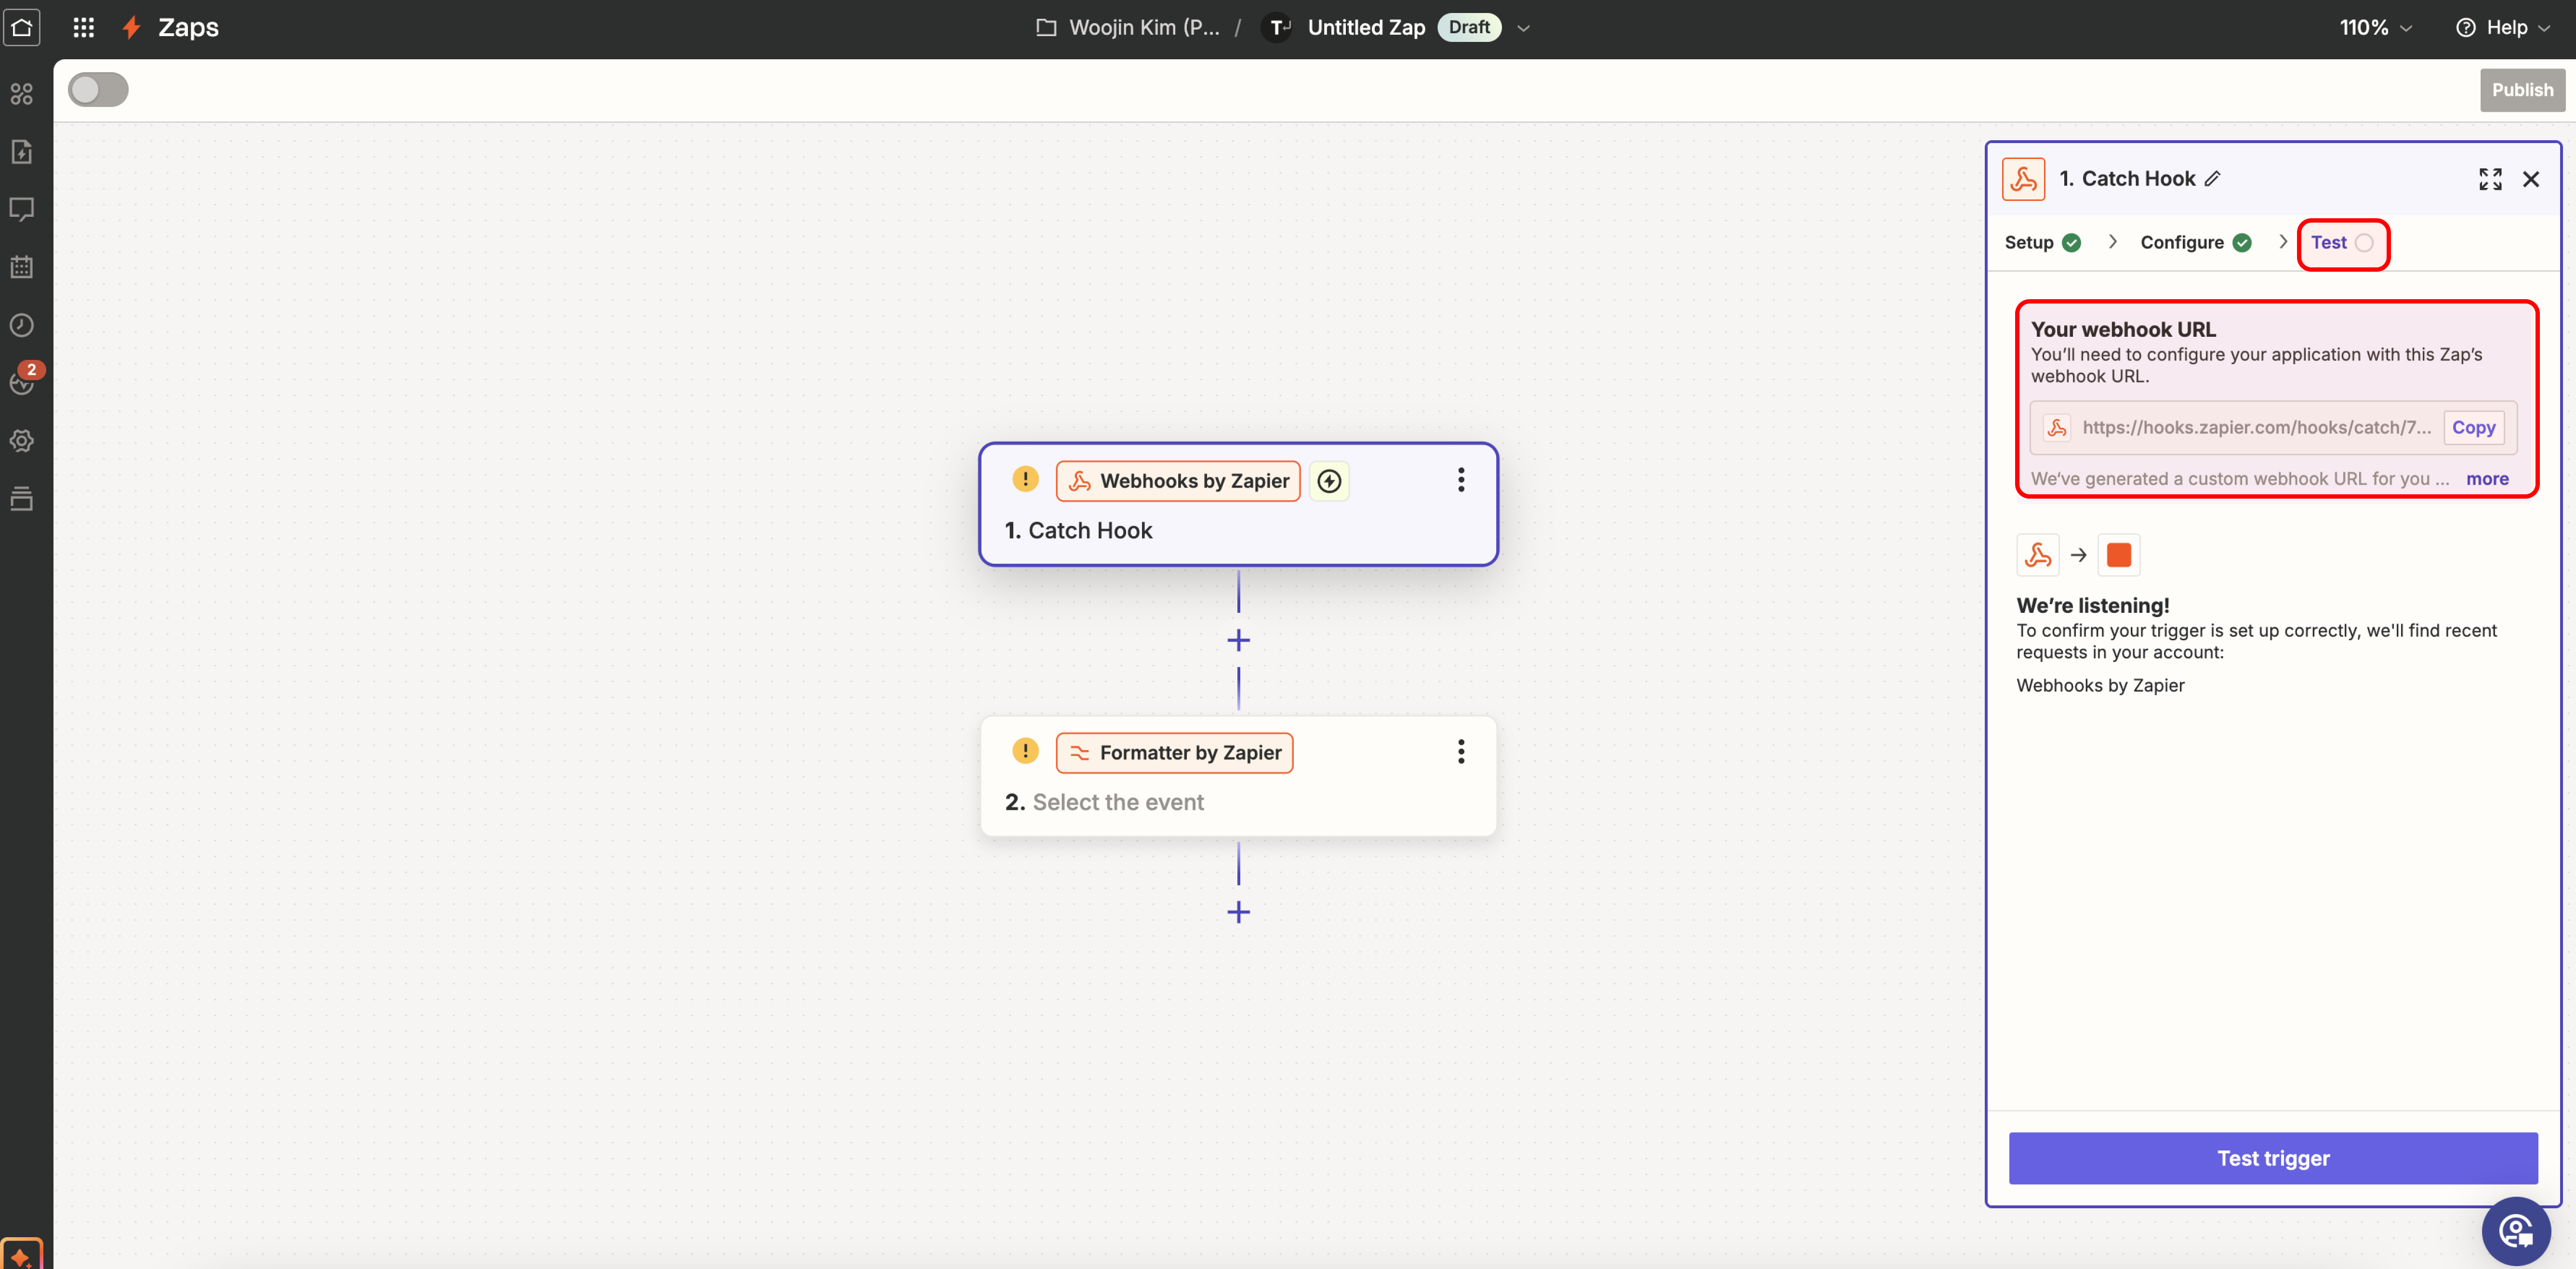2576x1269 pixels.
Task: Open settings gear icon in sidebar
Action: point(22,441)
